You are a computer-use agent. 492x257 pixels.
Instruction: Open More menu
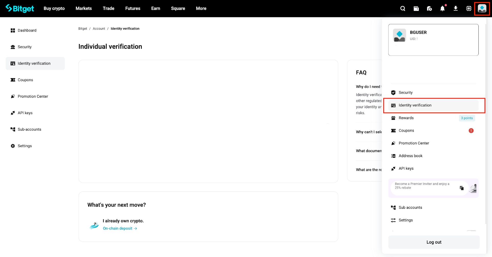[x=201, y=8]
